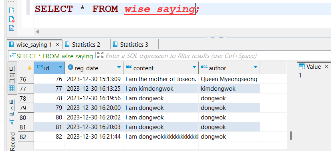The width and height of the screenshot is (331, 151).
Task: Click the page-with-arrow icon in editor sidebar
Action: [12, 10]
